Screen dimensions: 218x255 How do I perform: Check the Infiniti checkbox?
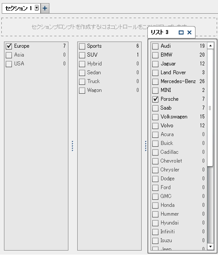155,232
